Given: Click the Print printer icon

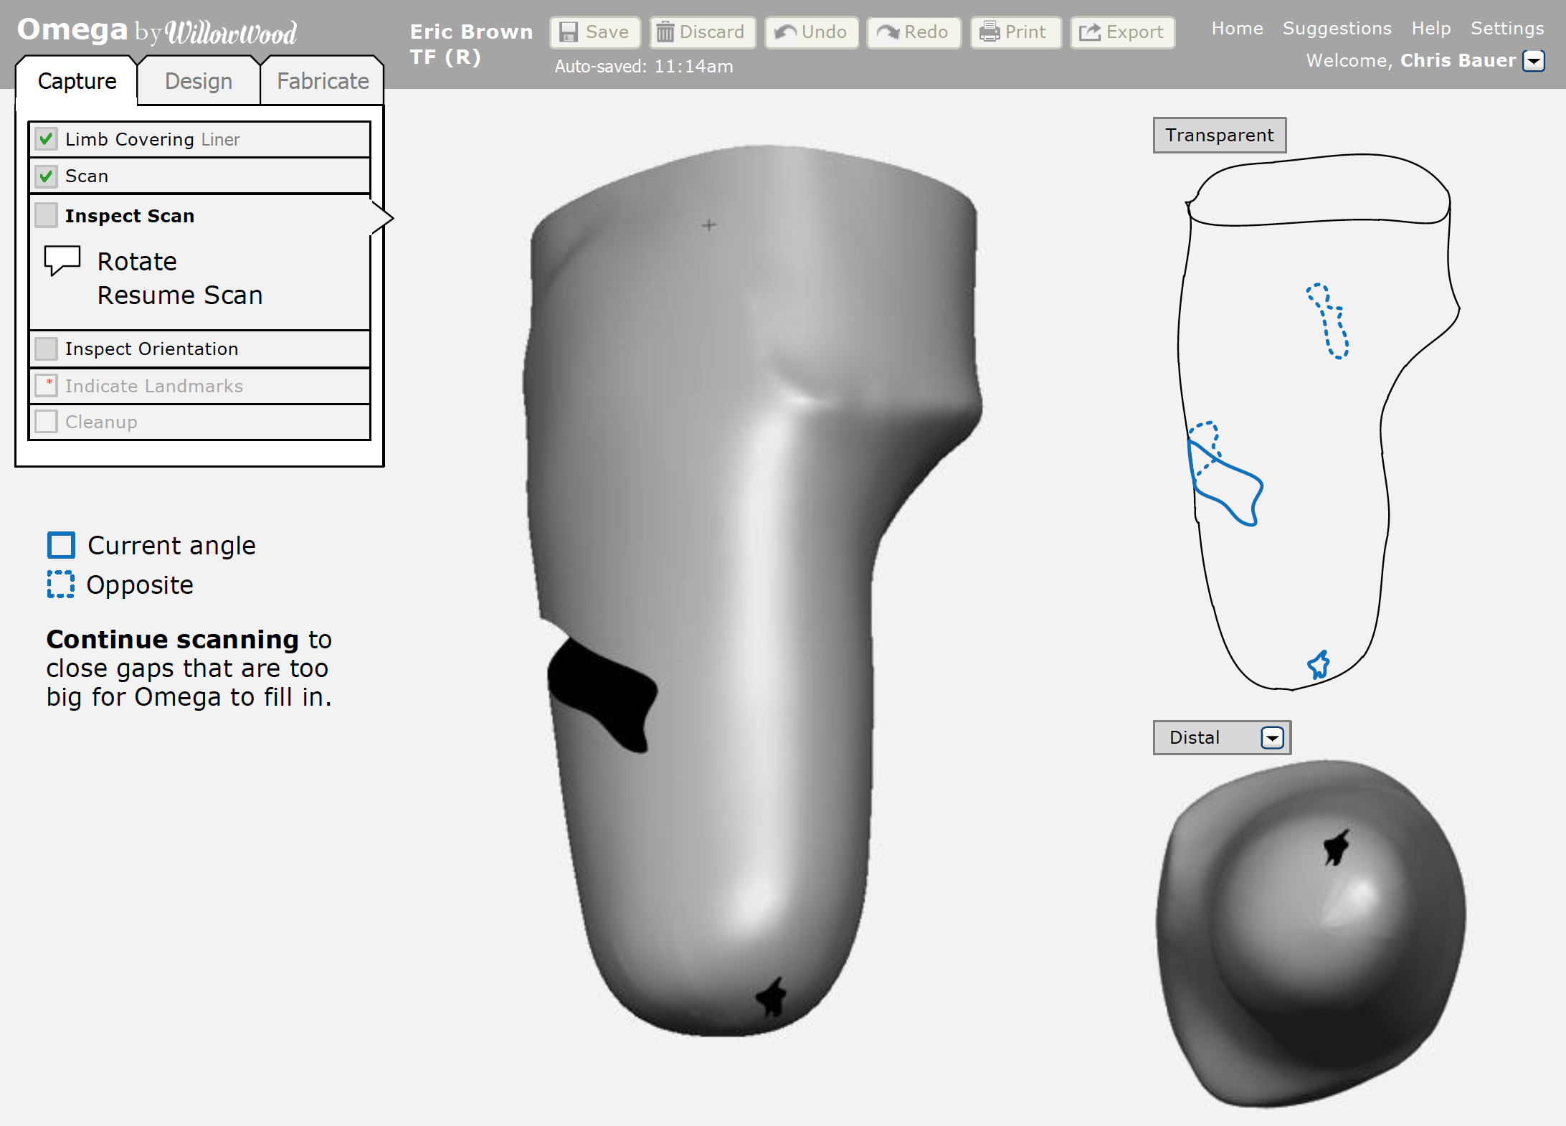Looking at the screenshot, I should [990, 32].
